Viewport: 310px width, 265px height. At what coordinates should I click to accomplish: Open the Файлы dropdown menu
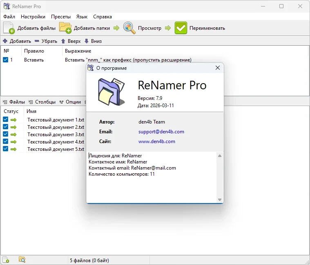click(14, 102)
